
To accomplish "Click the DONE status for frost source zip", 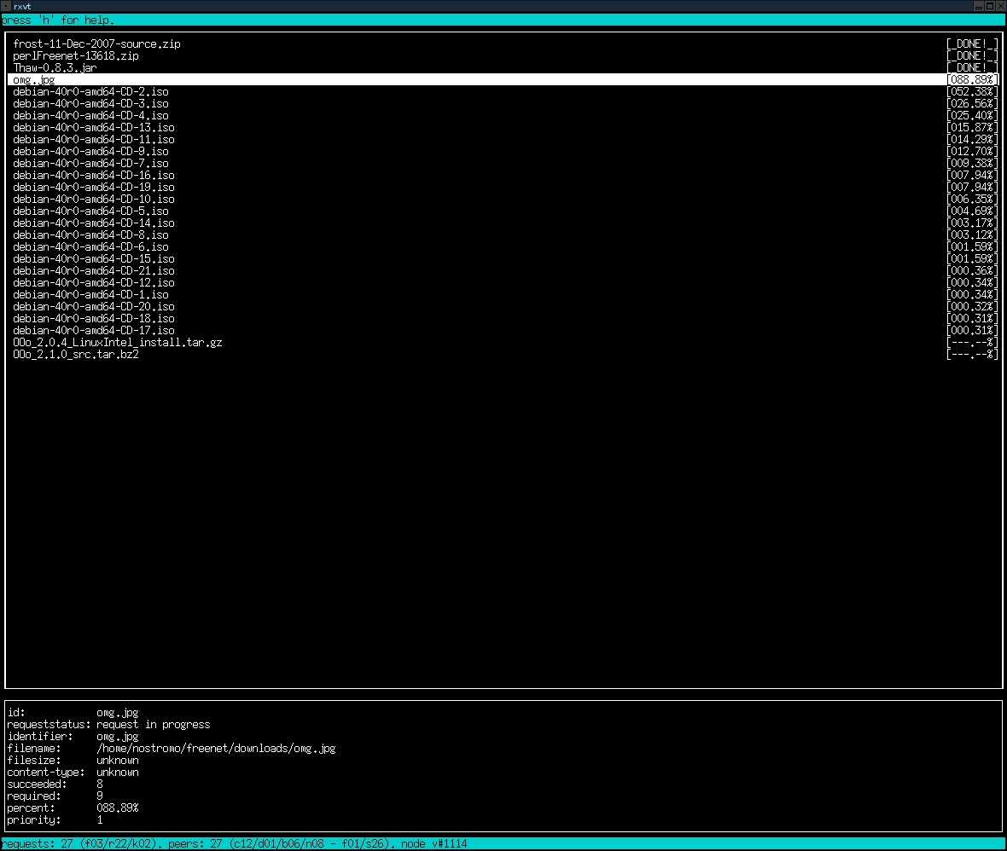I will 972,43.
